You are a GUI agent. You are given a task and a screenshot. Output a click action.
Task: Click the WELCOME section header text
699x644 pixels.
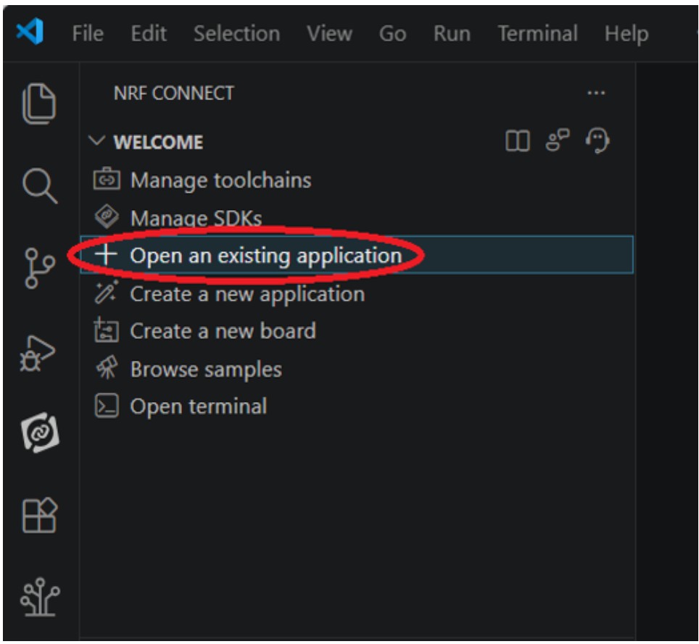[158, 142]
